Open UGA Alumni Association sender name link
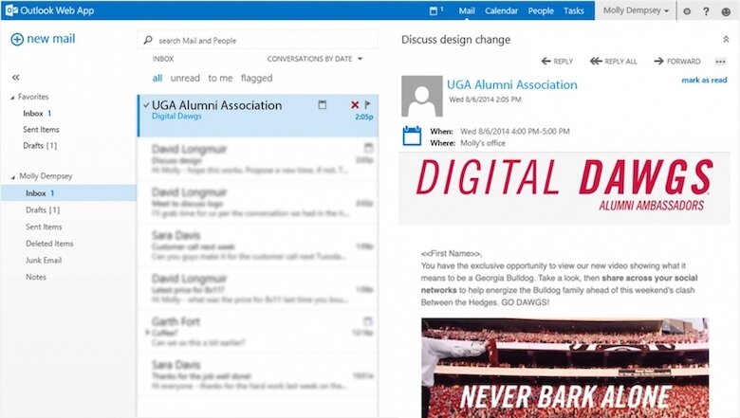 [512, 84]
